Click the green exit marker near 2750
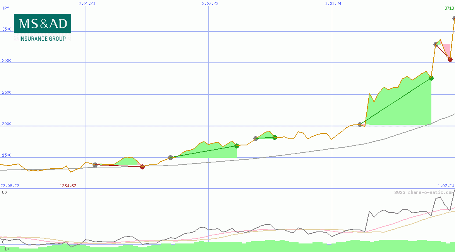Viewport: 455px width, 252px height. tap(431, 78)
